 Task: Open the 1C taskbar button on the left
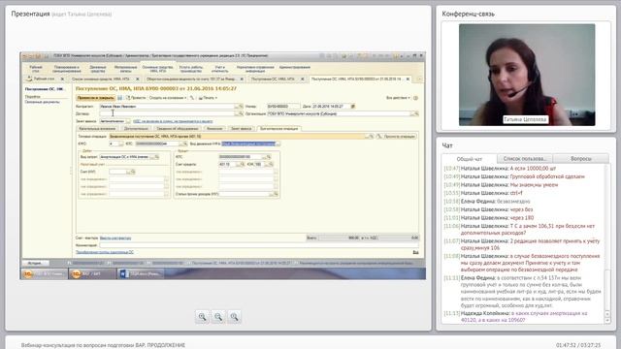tap(44, 273)
